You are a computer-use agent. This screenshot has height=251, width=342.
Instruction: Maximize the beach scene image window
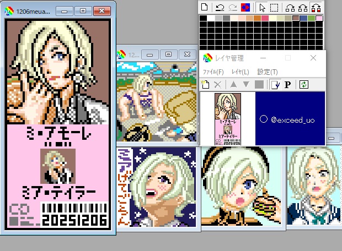coord(168,54)
